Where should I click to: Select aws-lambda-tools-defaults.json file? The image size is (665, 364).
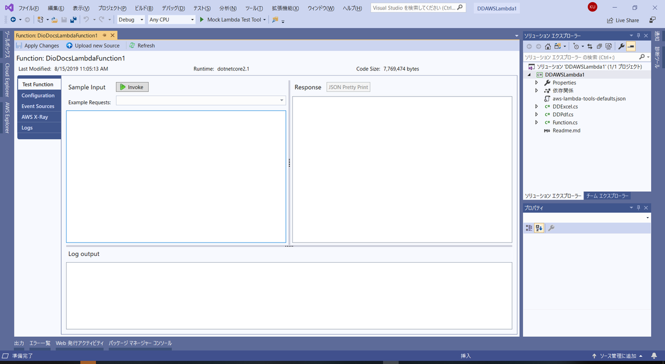coord(589,99)
